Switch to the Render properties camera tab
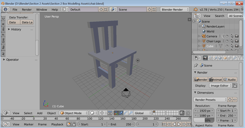 pos(205,58)
